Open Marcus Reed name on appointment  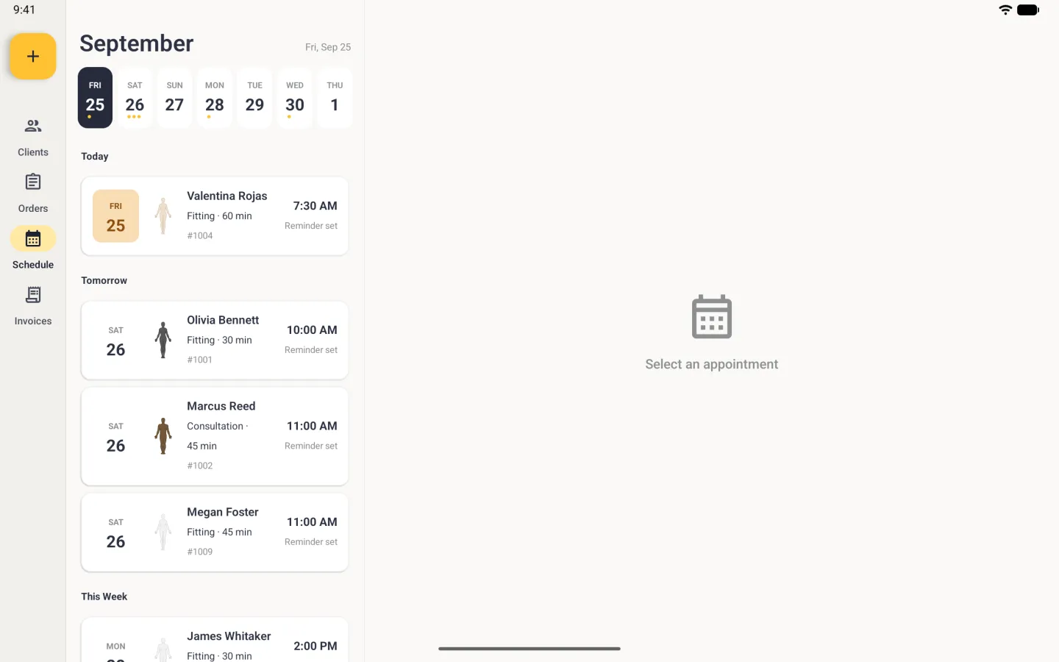point(221,406)
